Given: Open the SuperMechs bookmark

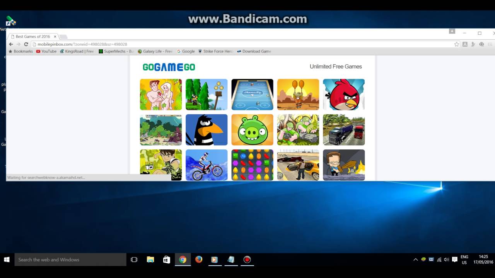Looking at the screenshot, I should pyautogui.click(x=116, y=51).
